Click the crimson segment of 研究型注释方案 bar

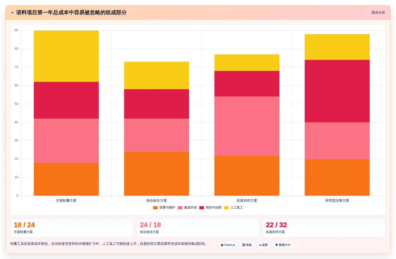[337, 91]
